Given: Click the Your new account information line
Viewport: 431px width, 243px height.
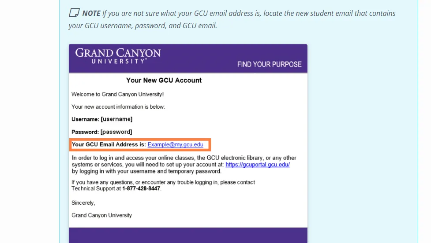Looking at the screenshot, I should point(118,107).
